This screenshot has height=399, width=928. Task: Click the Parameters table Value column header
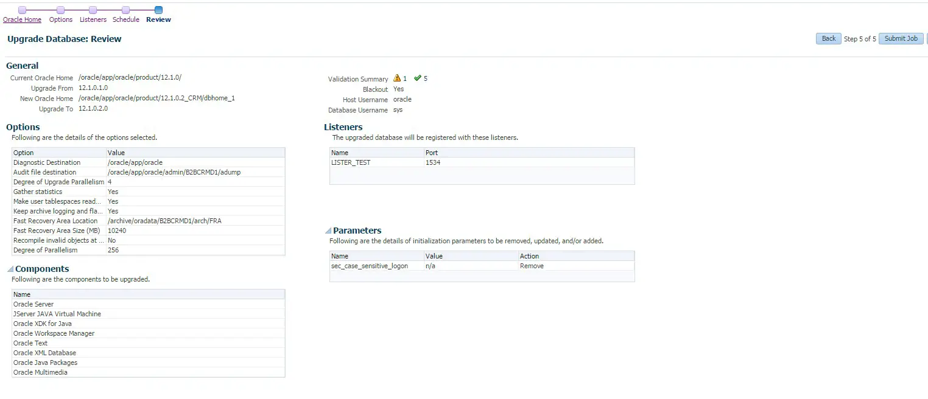471,256
